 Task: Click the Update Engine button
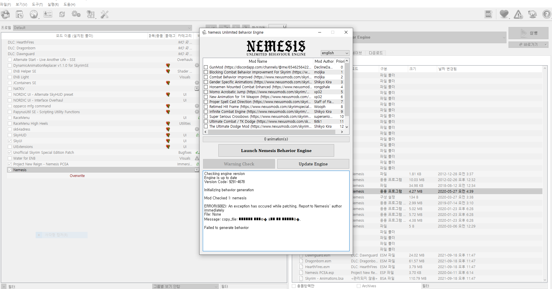(313, 164)
